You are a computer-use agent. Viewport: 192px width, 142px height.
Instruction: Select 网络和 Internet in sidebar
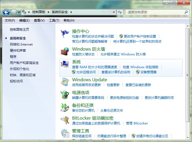tap(21, 44)
